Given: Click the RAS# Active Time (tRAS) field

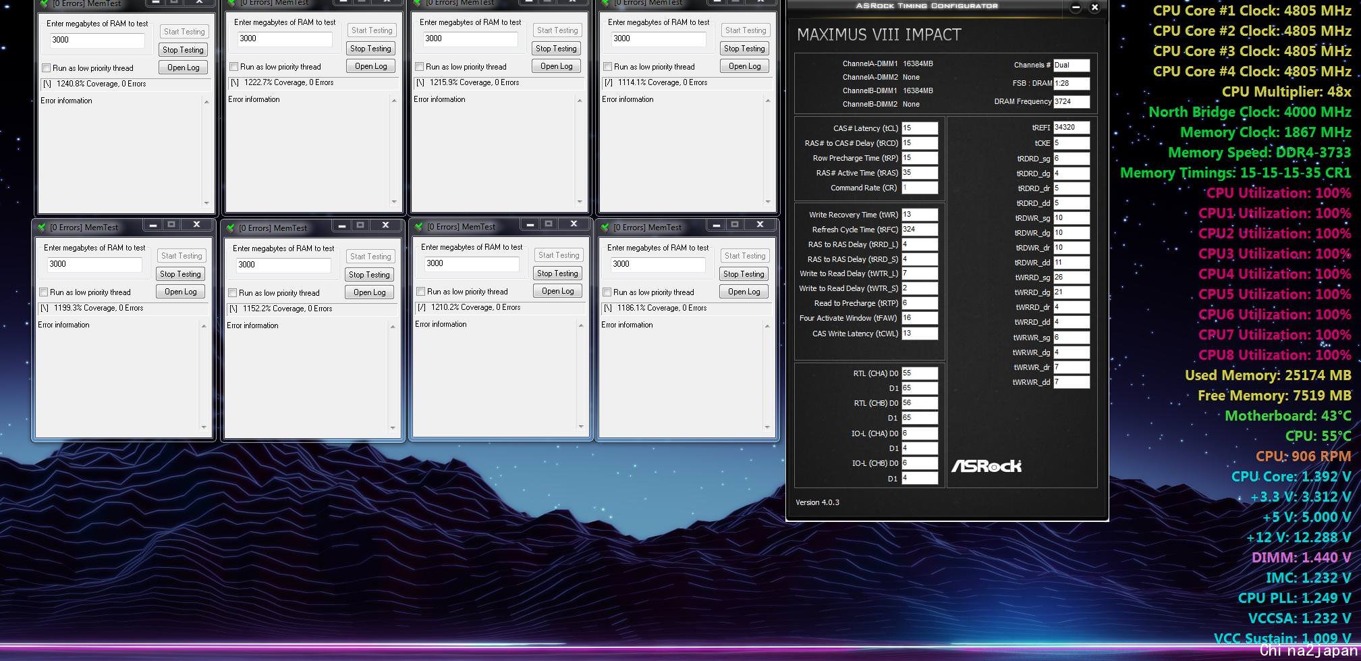Looking at the screenshot, I should pyautogui.click(x=920, y=173).
